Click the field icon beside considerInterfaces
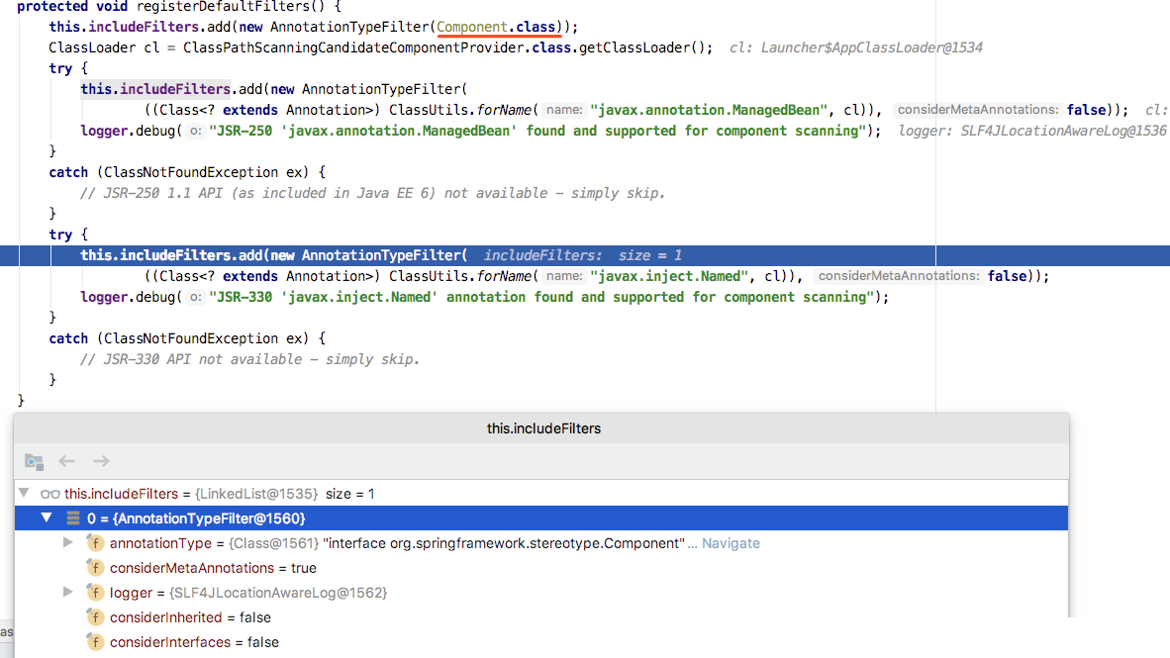This screenshot has width=1170, height=658. (x=95, y=642)
